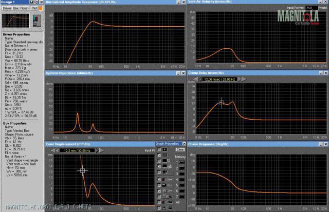Open the Driver tab in Design 1 panel
329x212 pixels.
(7, 8)
